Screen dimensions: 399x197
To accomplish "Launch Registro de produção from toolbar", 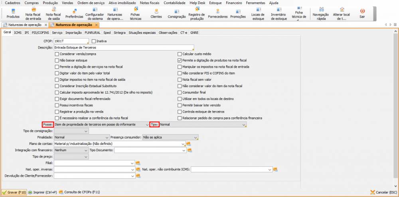I will (x=196, y=13).
